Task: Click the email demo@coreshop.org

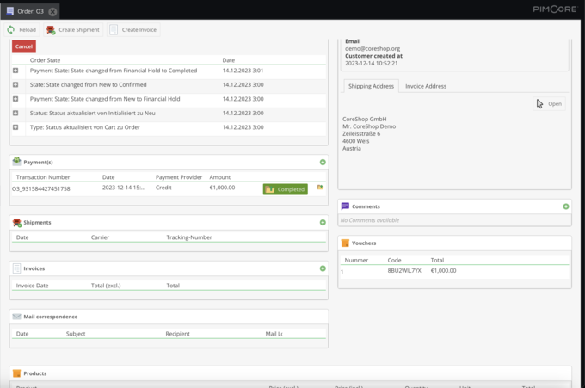Action: click(x=373, y=48)
